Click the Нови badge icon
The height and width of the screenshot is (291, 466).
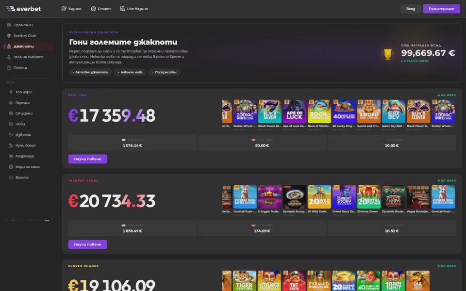[x=11, y=124]
